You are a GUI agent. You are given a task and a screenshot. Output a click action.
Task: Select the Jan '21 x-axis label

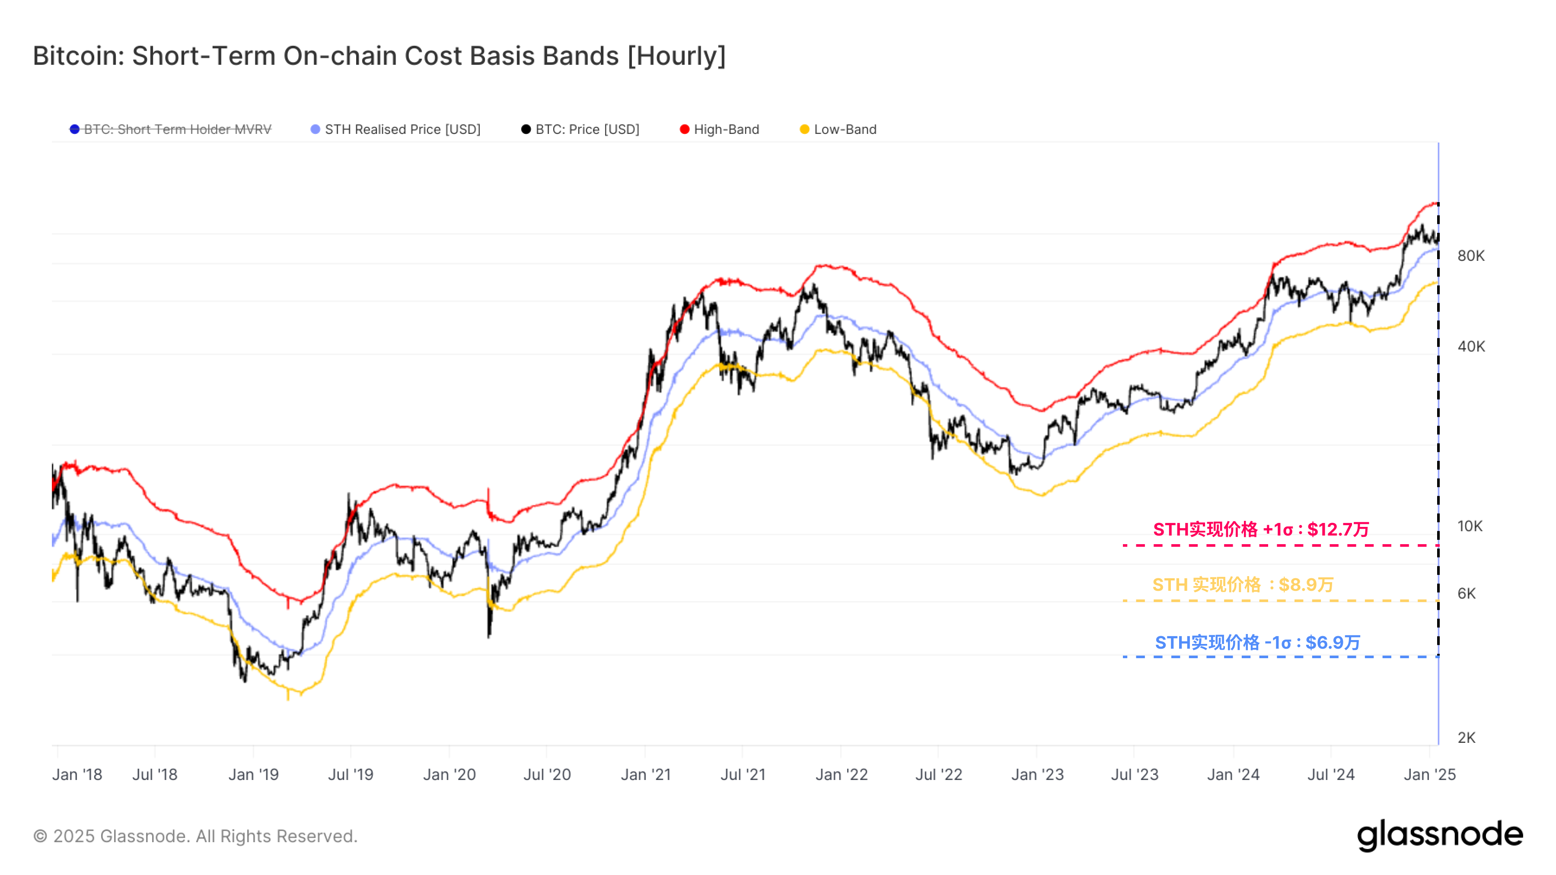[646, 774]
